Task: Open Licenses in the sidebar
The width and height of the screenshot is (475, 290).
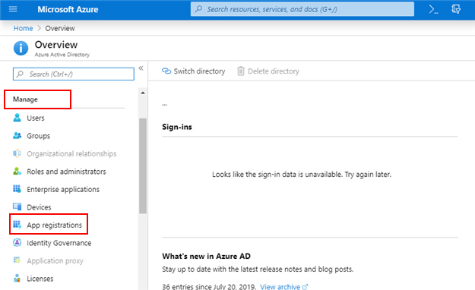Action: (40, 279)
